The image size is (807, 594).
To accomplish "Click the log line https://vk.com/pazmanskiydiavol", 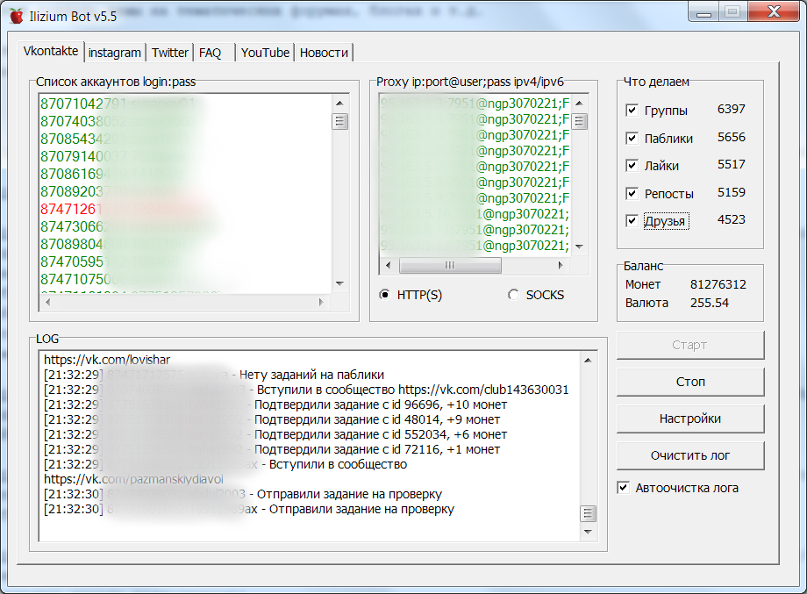I will [134, 479].
